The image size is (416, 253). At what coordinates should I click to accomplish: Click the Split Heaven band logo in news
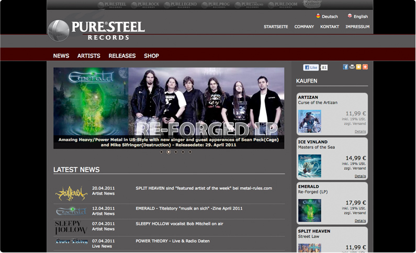coord(71,193)
